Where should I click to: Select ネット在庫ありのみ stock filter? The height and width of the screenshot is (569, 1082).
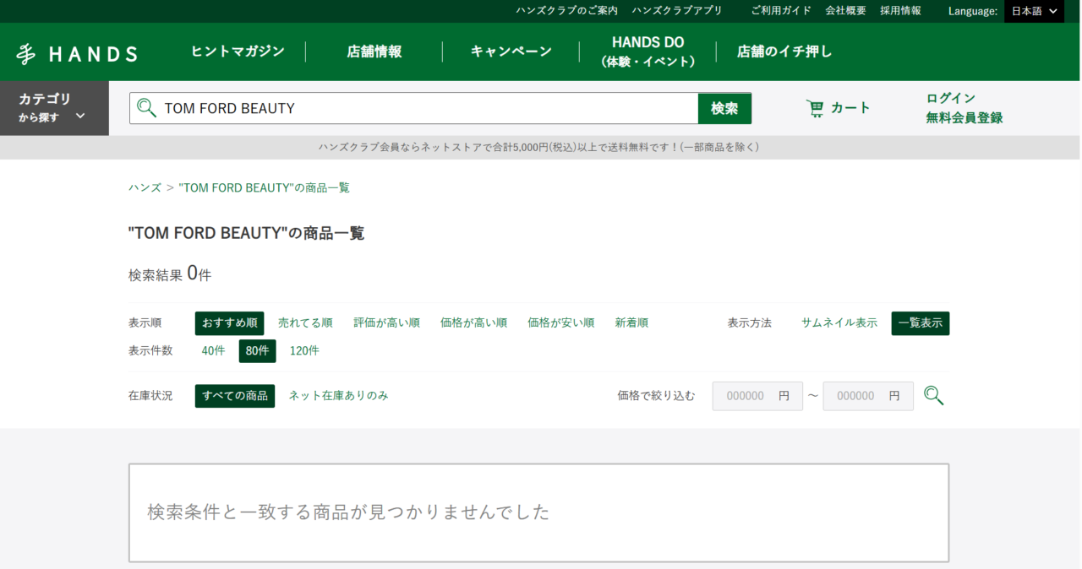tap(339, 396)
